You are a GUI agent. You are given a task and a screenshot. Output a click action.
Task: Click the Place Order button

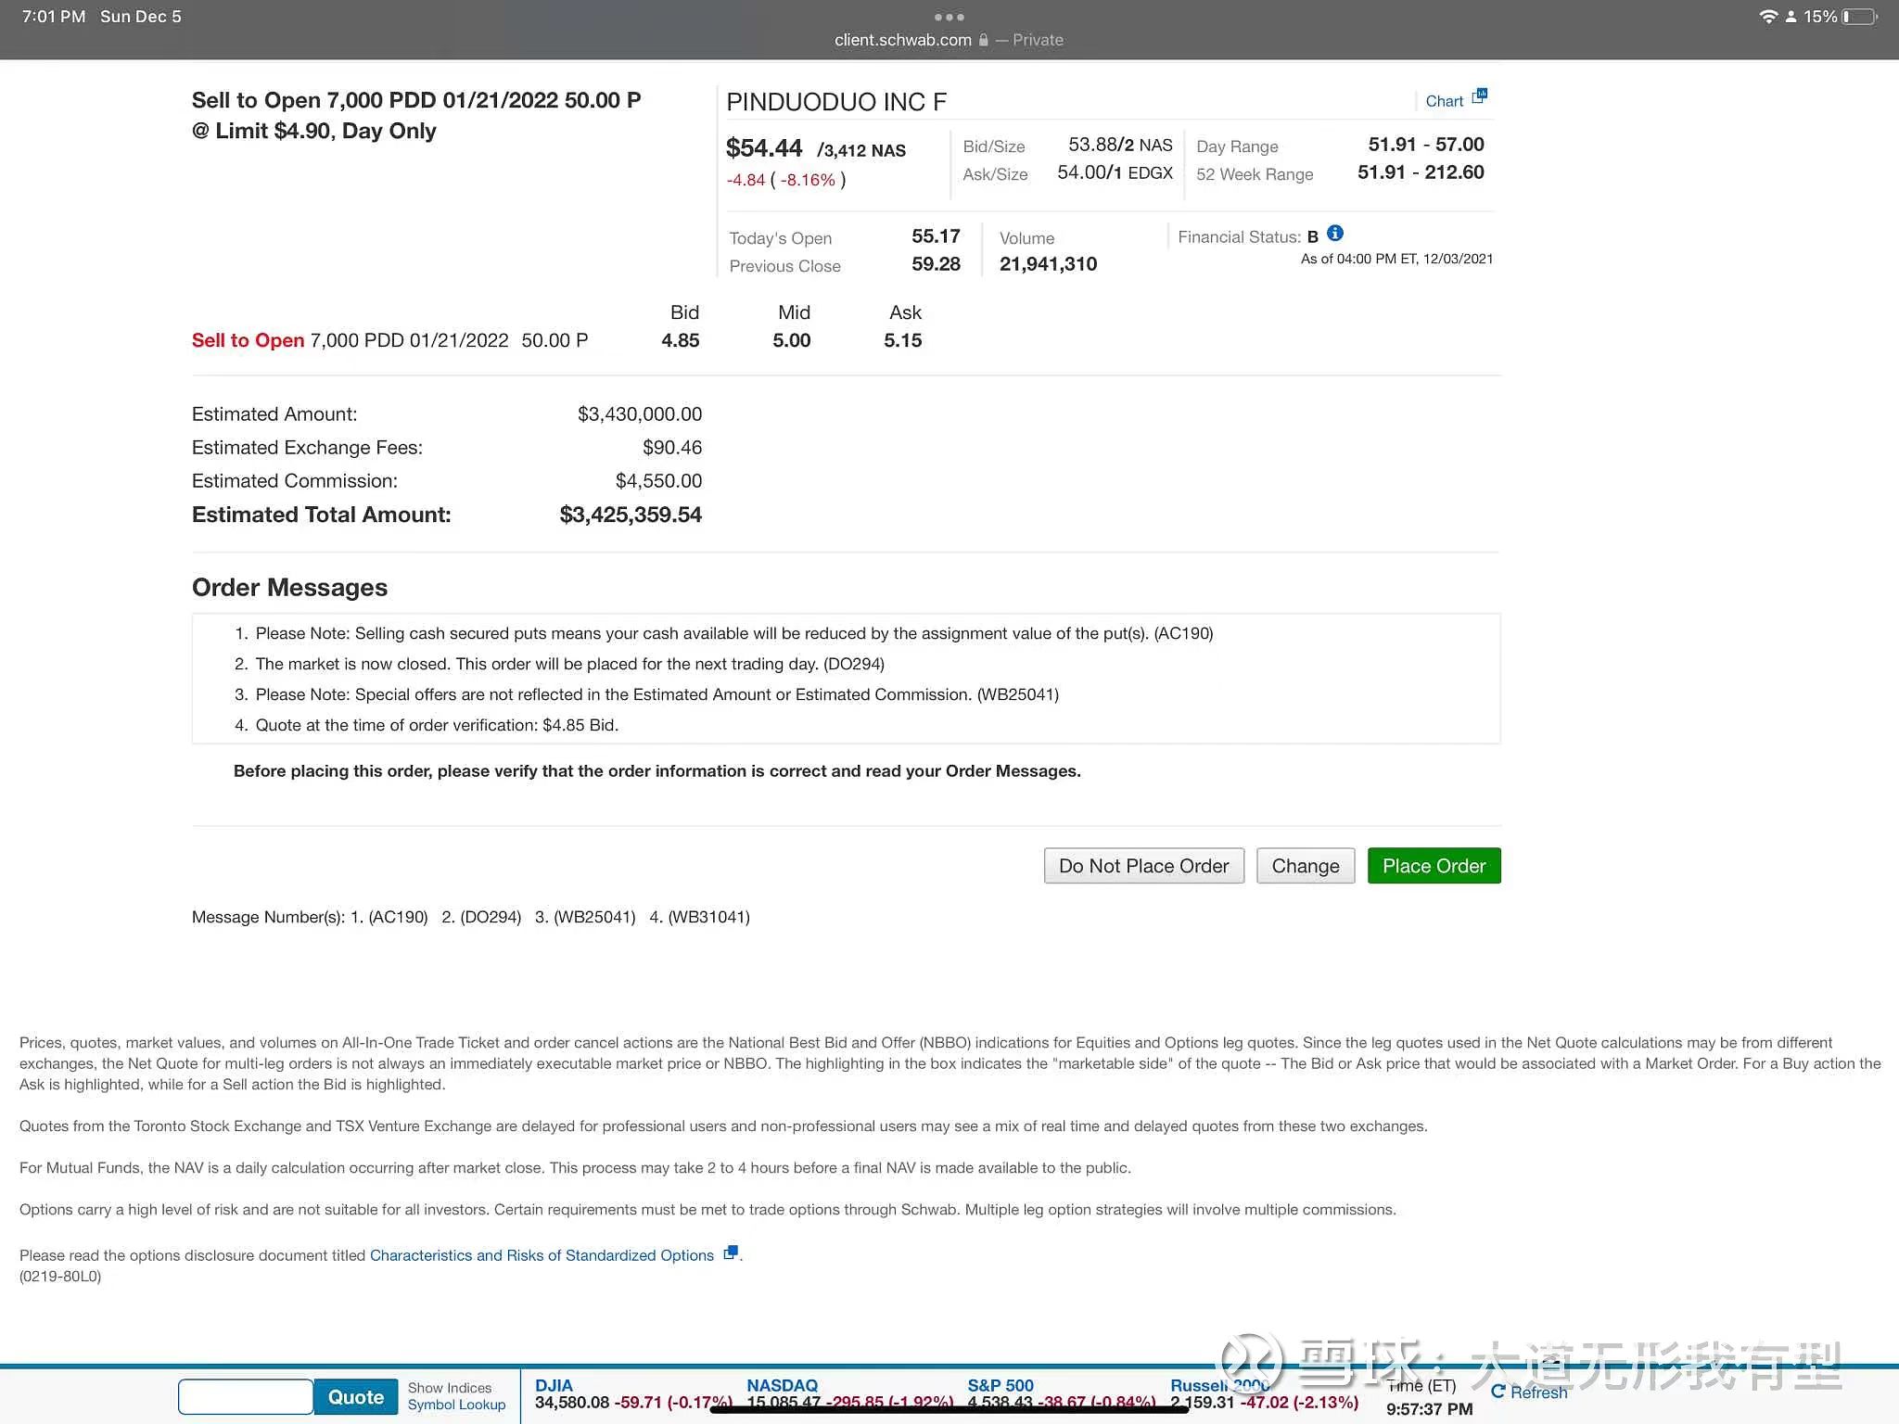pyautogui.click(x=1434, y=866)
